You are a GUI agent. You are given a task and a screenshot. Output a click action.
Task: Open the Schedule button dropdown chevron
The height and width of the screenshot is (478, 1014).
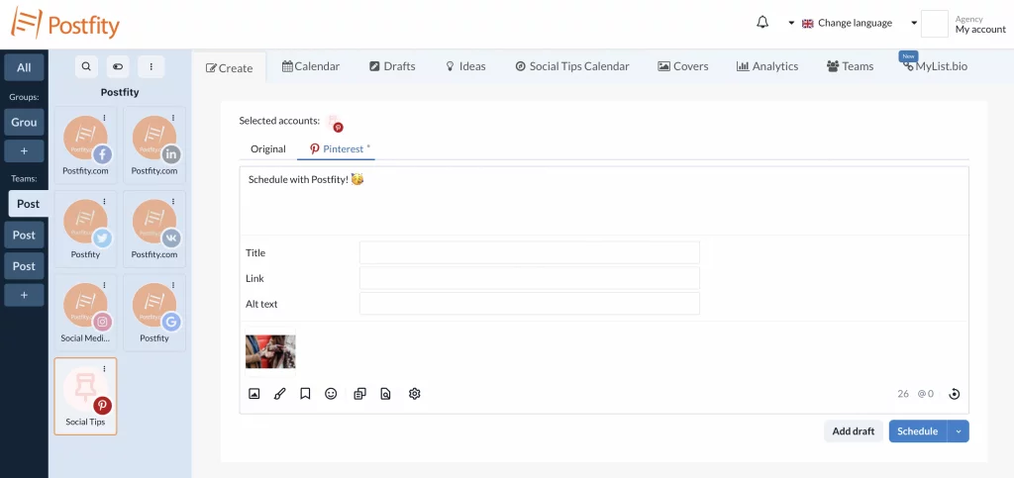coord(959,430)
